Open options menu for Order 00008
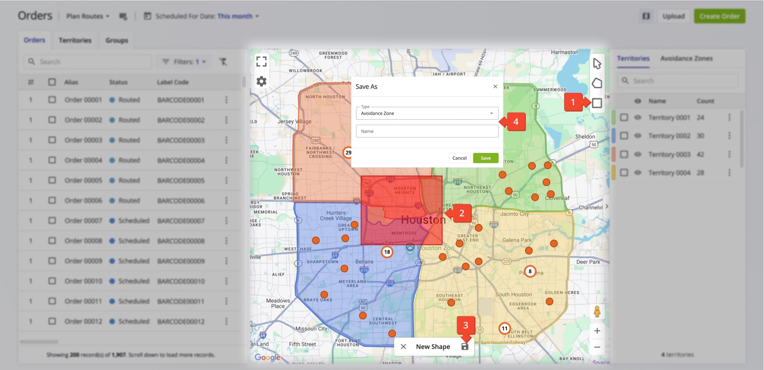This screenshot has height=370, width=764. pos(226,241)
